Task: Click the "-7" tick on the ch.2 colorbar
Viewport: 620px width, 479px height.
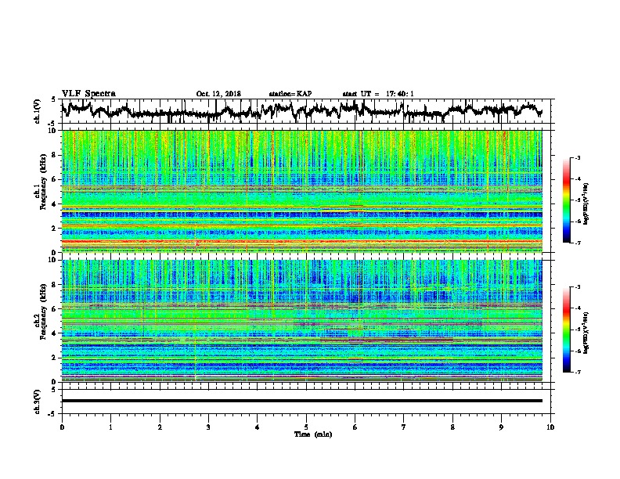Action: [x=578, y=372]
